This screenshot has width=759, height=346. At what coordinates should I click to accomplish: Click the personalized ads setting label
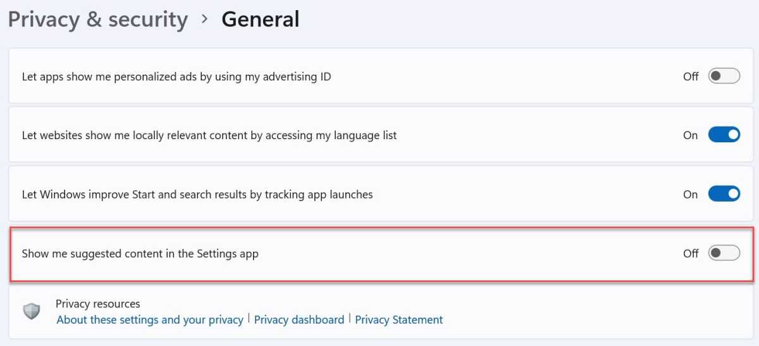(x=176, y=77)
